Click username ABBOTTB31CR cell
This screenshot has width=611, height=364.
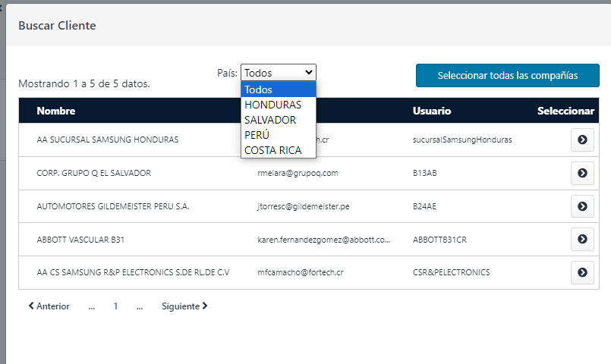pos(441,240)
